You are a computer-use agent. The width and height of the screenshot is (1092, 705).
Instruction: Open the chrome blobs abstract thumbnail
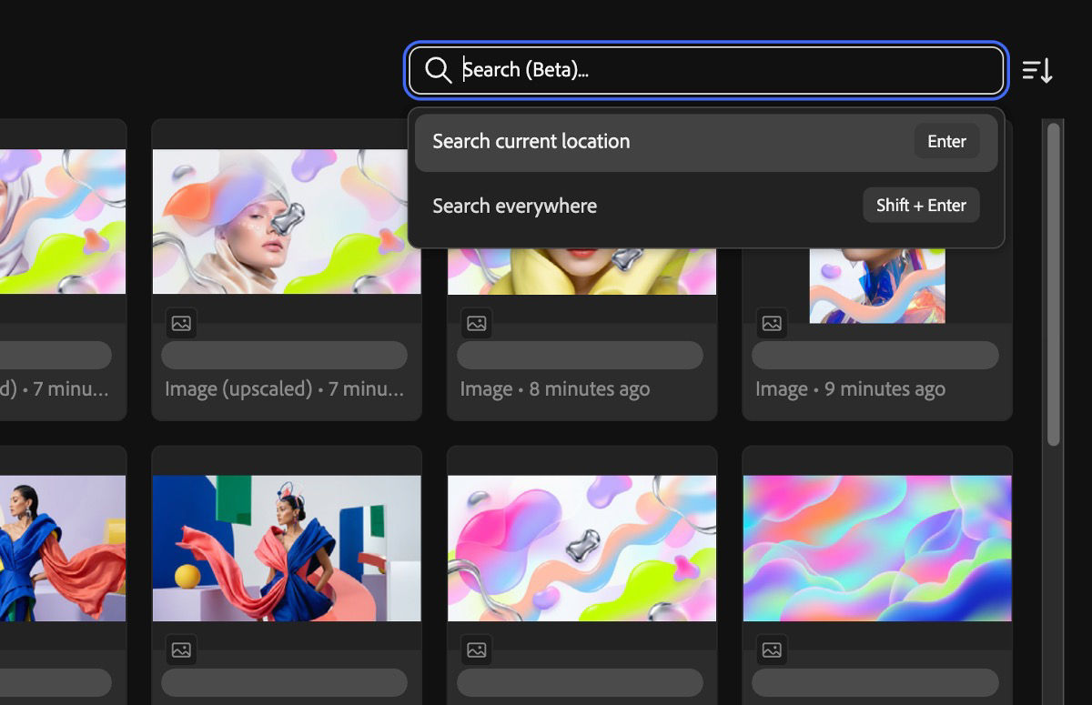click(x=581, y=549)
